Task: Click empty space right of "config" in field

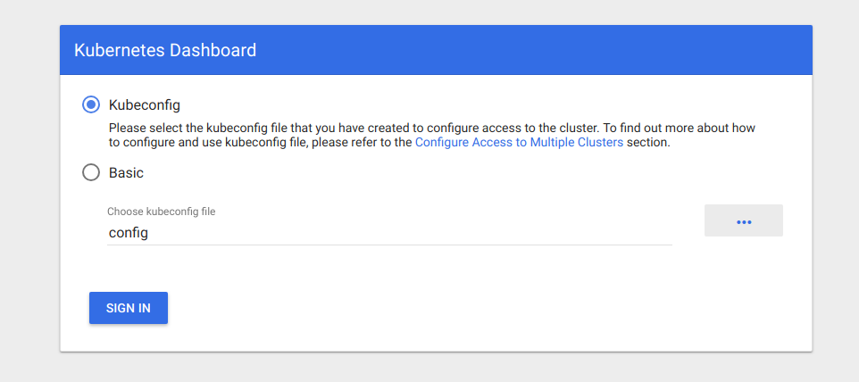Action: (x=410, y=233)
